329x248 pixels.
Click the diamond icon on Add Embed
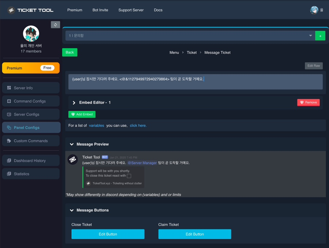click(x=73, y=114)
